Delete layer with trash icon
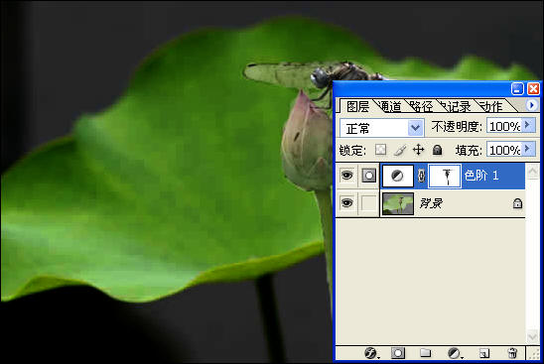The height and width of the screenshot is (364, 544). point(512,353)
